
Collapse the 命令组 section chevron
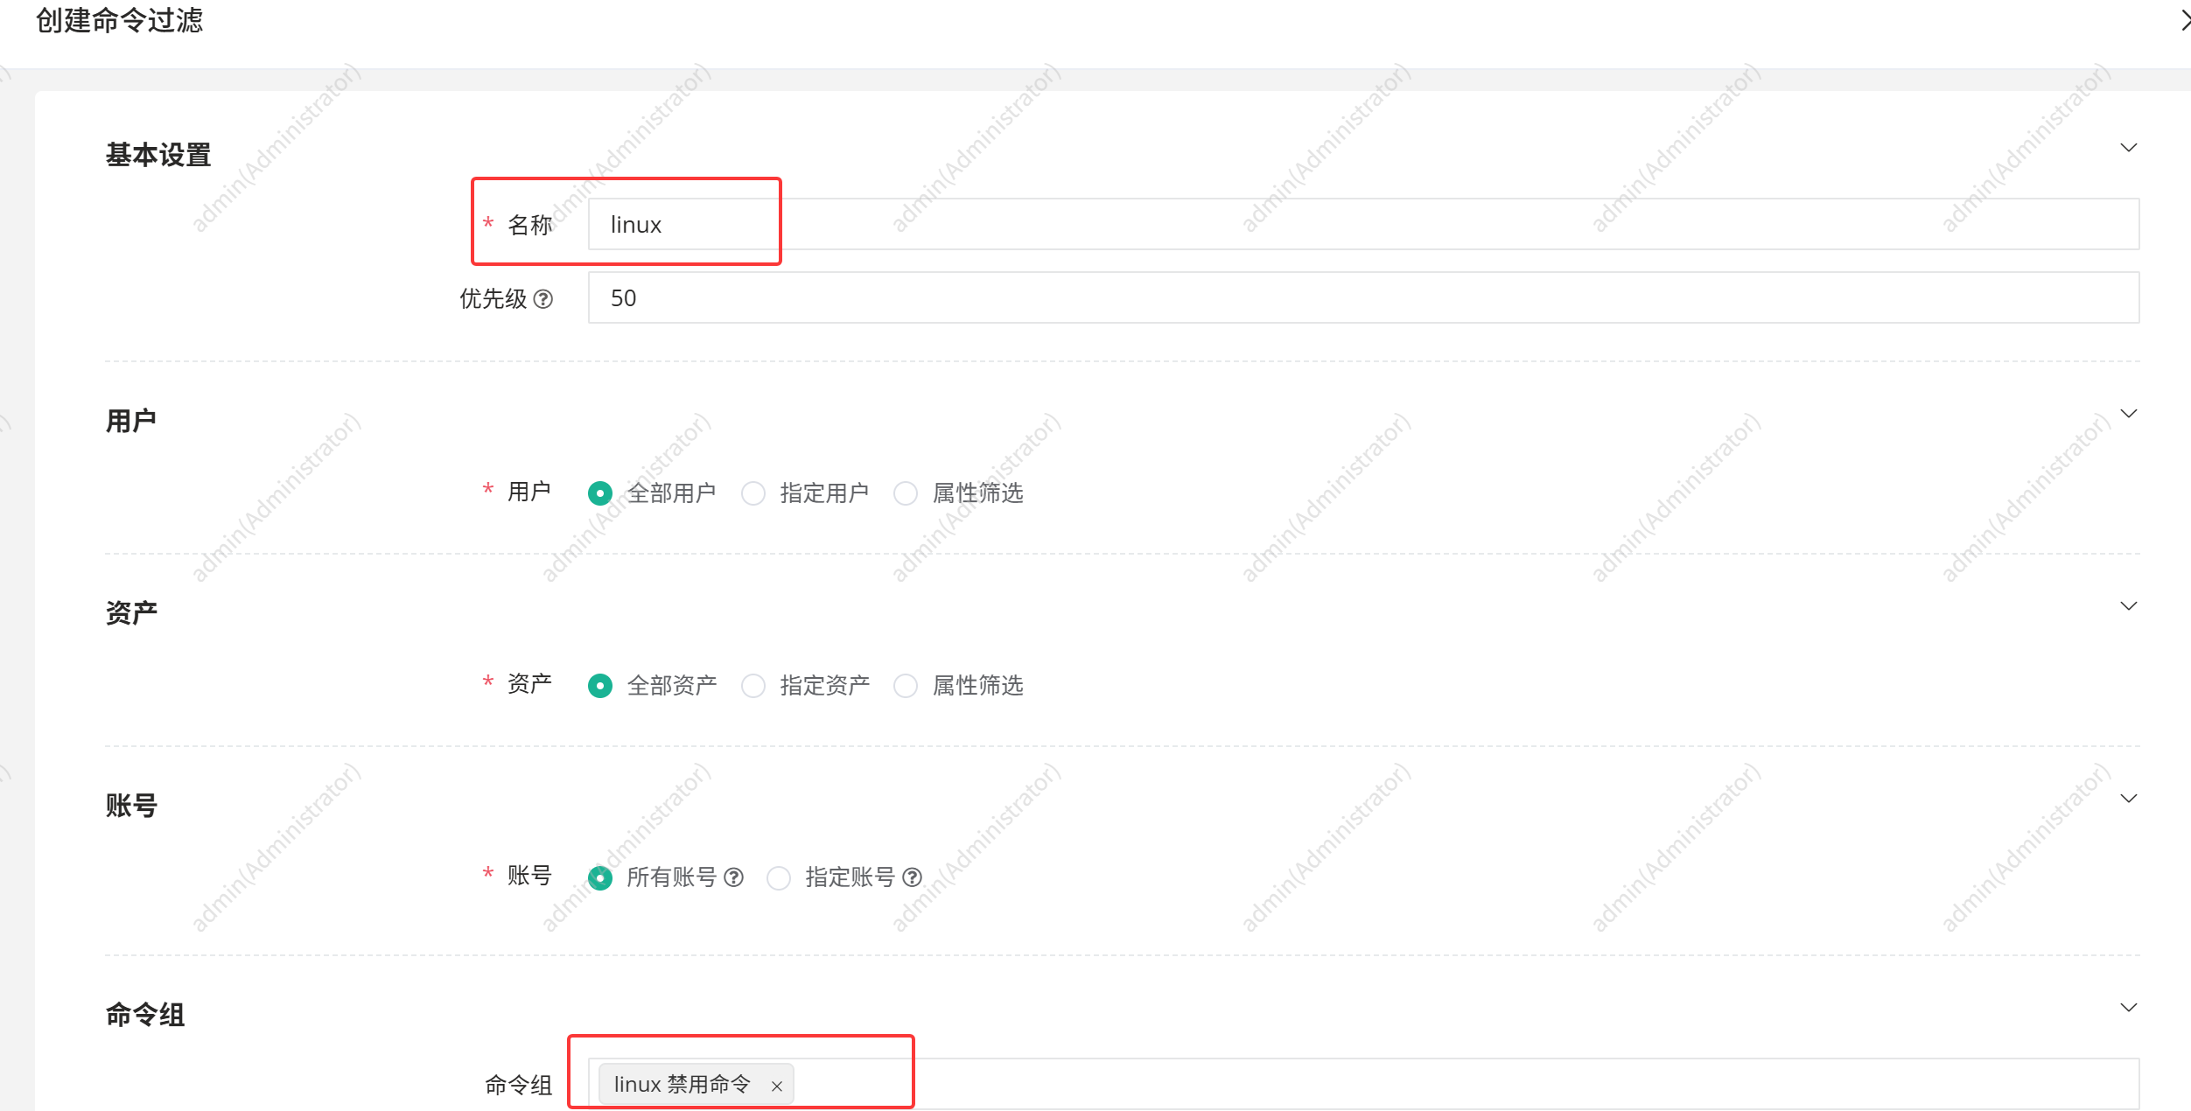click(2129, 1007)
